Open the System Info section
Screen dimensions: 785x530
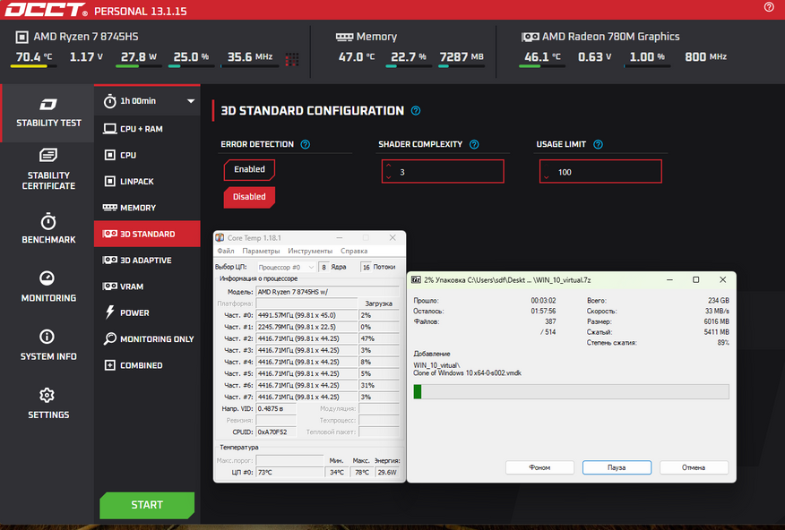(x=48, y=345)
